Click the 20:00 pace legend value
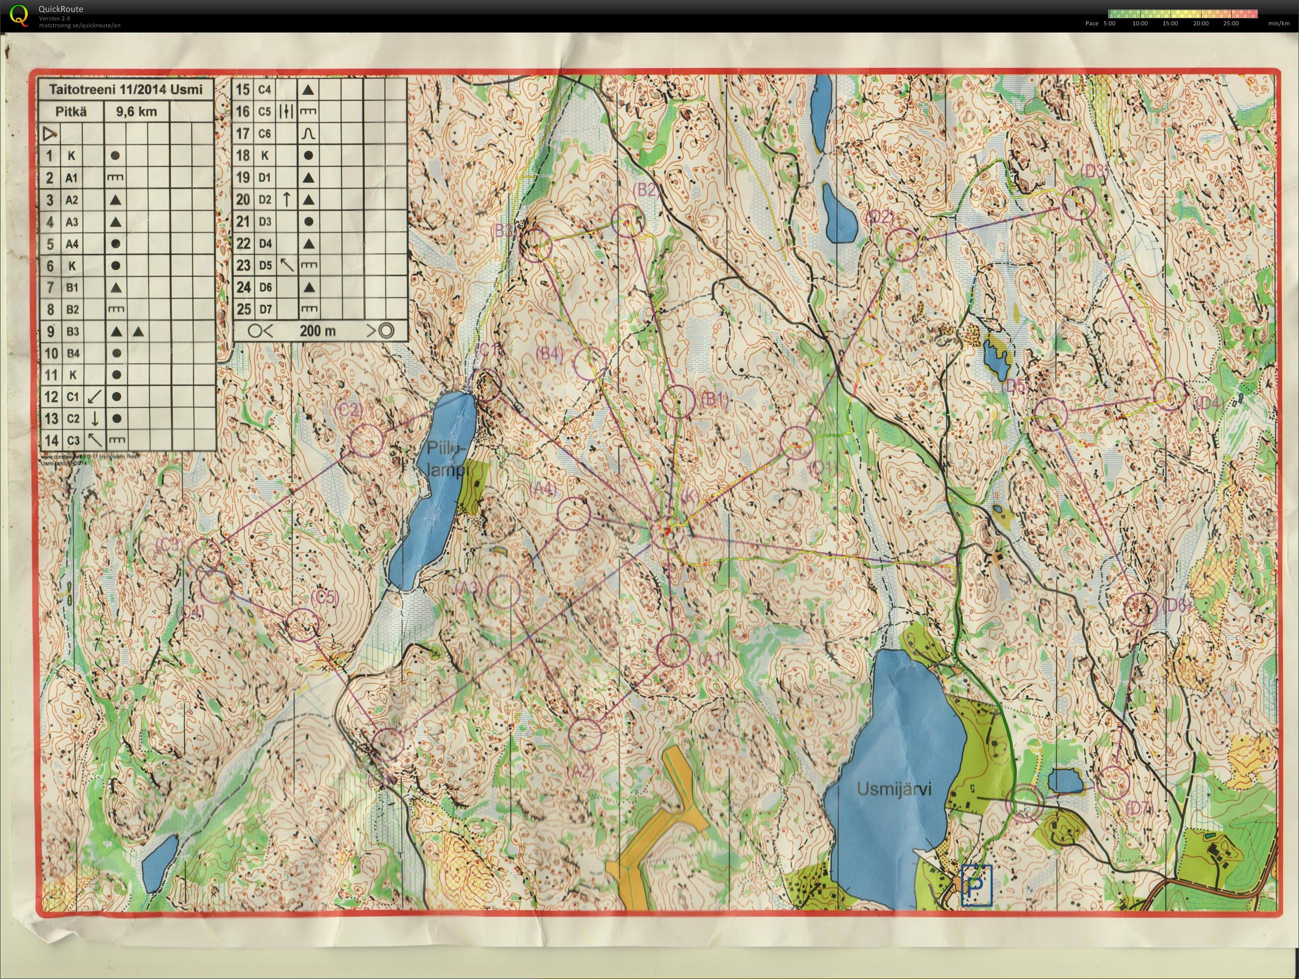Screen dimensions: 1299x979 click(1201, 24)
